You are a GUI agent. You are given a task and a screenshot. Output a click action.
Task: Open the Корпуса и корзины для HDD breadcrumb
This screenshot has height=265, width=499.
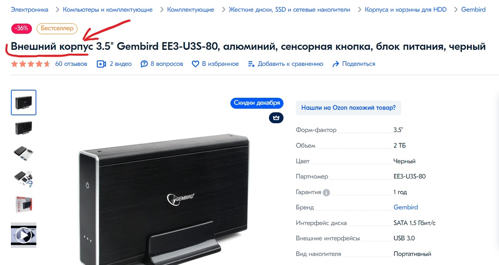point(406,9)
